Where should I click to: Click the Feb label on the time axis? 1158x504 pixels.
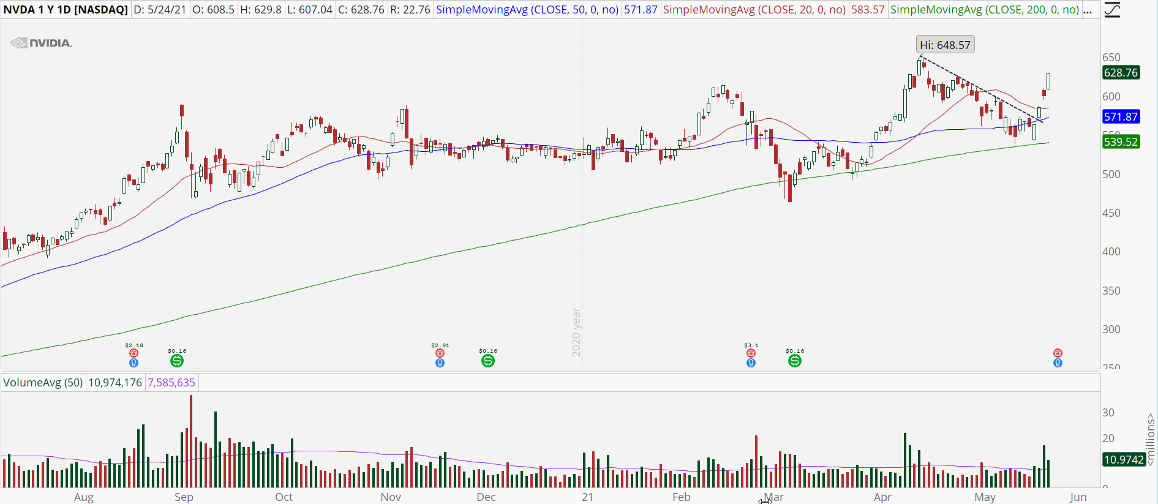pyautogui.click(x=682, y=497)
